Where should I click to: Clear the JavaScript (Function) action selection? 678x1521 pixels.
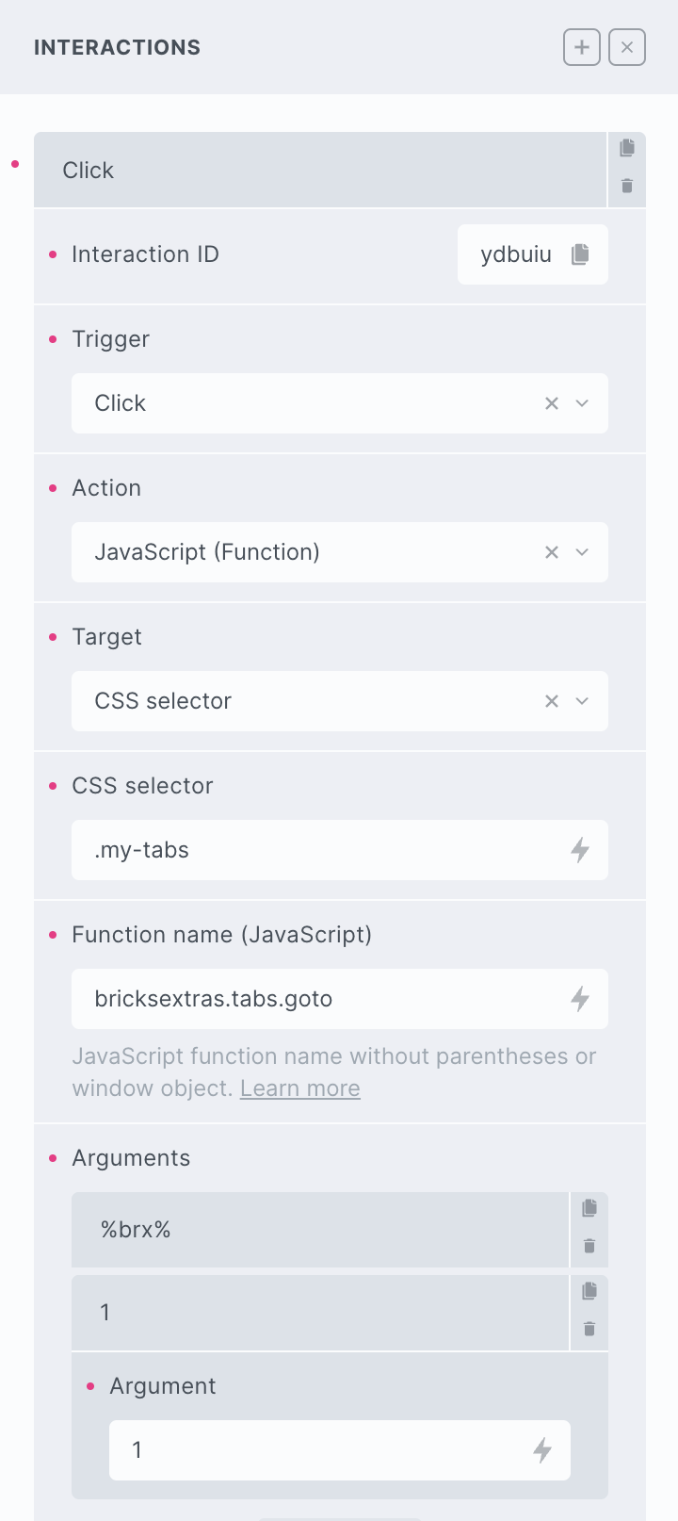point(552,552)
